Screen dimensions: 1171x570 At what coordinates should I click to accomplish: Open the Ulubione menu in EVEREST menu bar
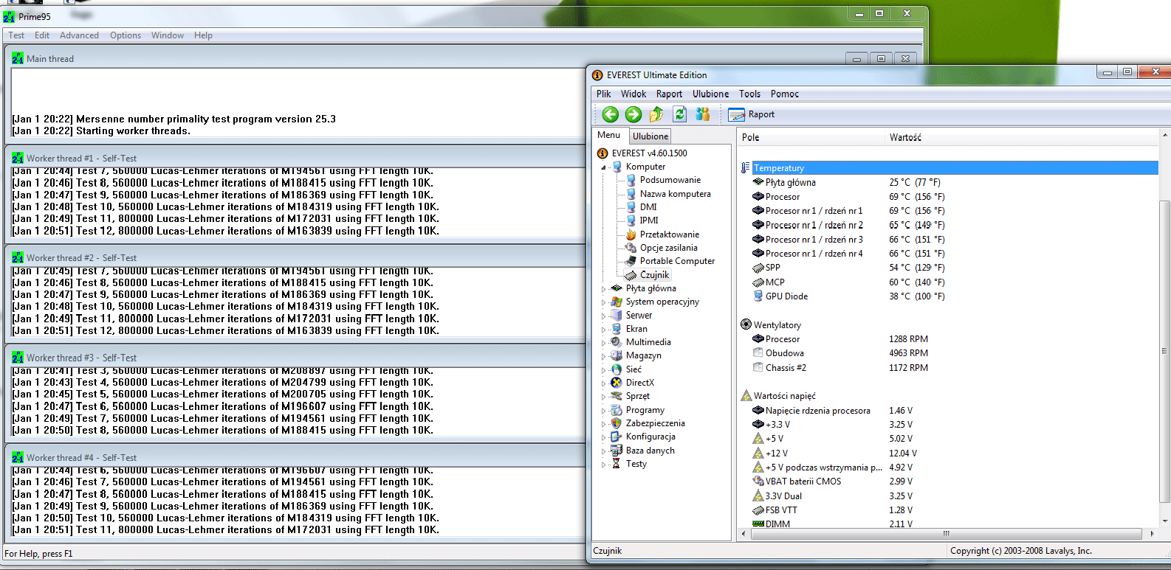pos(710,94)
